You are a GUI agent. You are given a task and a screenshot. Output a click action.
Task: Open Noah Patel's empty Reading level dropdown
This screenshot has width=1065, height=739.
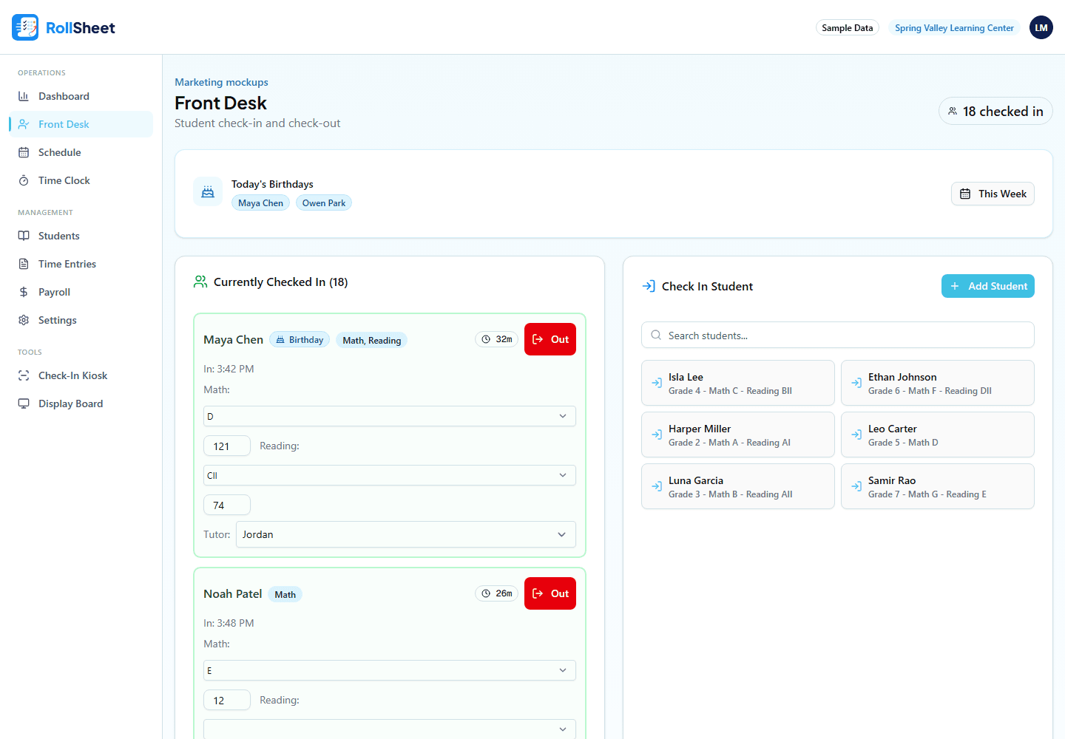(390, 729)
